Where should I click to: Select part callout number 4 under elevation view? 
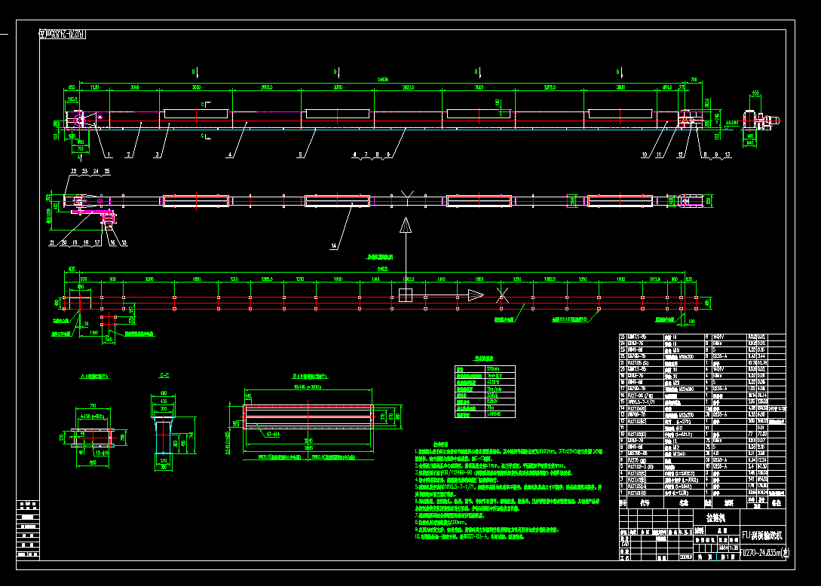click(229, 154)
